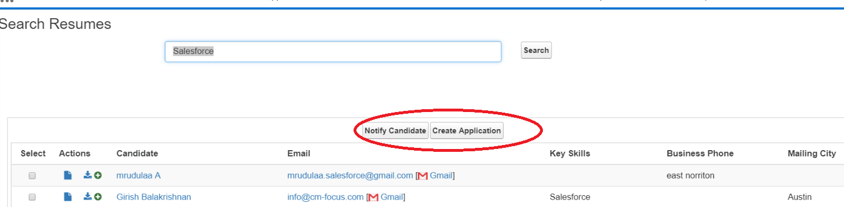Viewport: 844px width, 207px height.
Task: Click the Gmail icon beside mrudulaa's email
Action: point(423,176)
